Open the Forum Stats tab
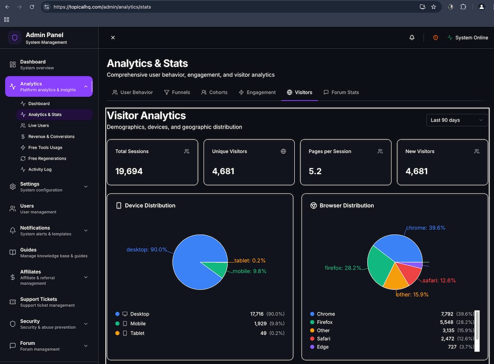Screen dimensions: 494x364 (341, 92)
